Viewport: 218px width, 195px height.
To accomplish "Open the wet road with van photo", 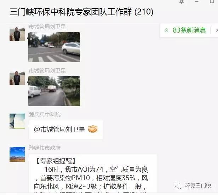I will [54, 91].
